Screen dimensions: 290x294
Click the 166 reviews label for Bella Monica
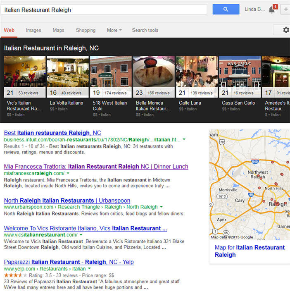pyautogui.click(x=159, y=93)
